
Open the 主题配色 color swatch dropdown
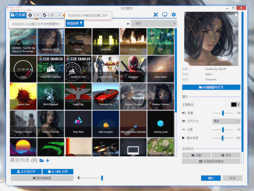[235, 104]
